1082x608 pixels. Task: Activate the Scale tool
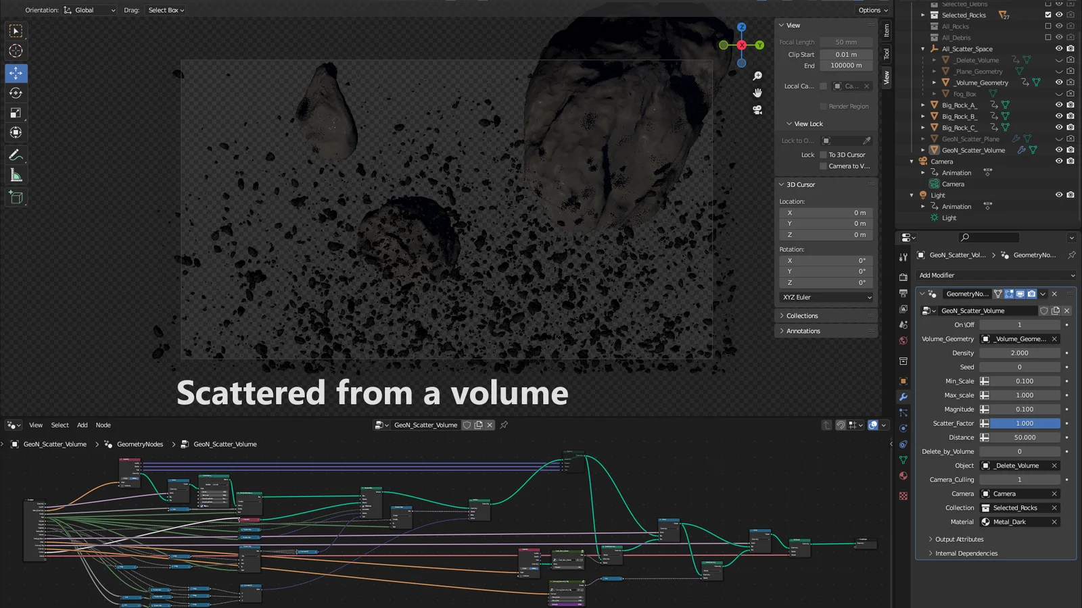(x=16, y=113)
